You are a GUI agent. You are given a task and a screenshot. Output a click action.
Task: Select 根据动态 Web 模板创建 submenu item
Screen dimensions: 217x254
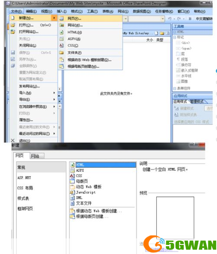click(x=90, y=60)
